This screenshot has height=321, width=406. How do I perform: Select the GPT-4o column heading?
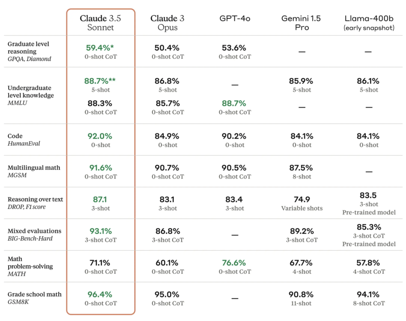point(235,18)
